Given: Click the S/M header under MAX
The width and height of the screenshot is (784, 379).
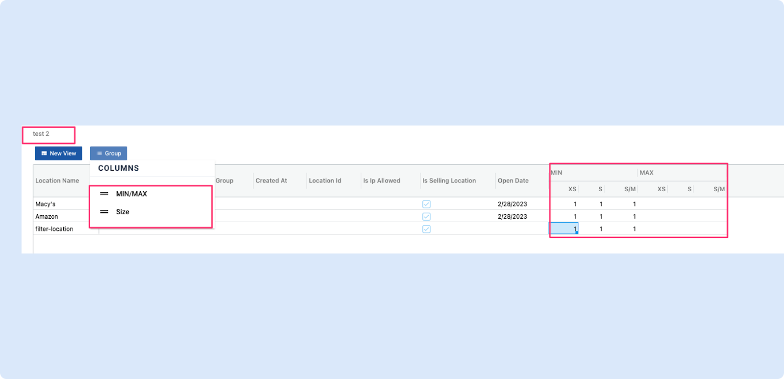Looking at the screenshot, I should pyautogui.click(x=719, y=189).
